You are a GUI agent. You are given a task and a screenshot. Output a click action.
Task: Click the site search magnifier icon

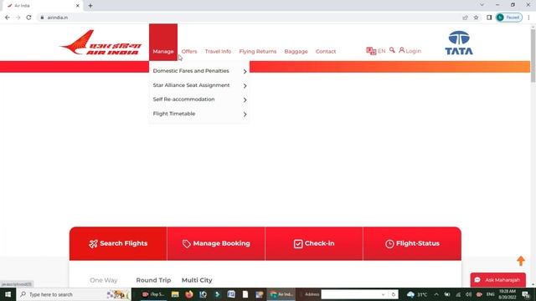pyautogui.click(x=392, y=50)
